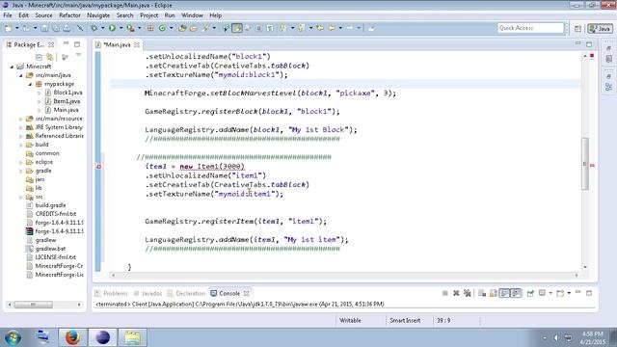Remove All Terminated Launches double-X icon
The width and height of the screenshot is (617, 347).
tap(467, 293)
